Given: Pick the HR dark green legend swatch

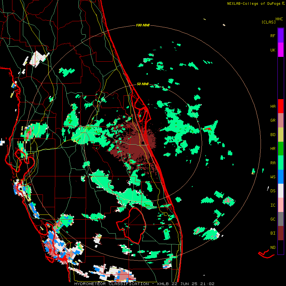Looking at the screenshot, I should pyautogui.click(x=281, y=148).
